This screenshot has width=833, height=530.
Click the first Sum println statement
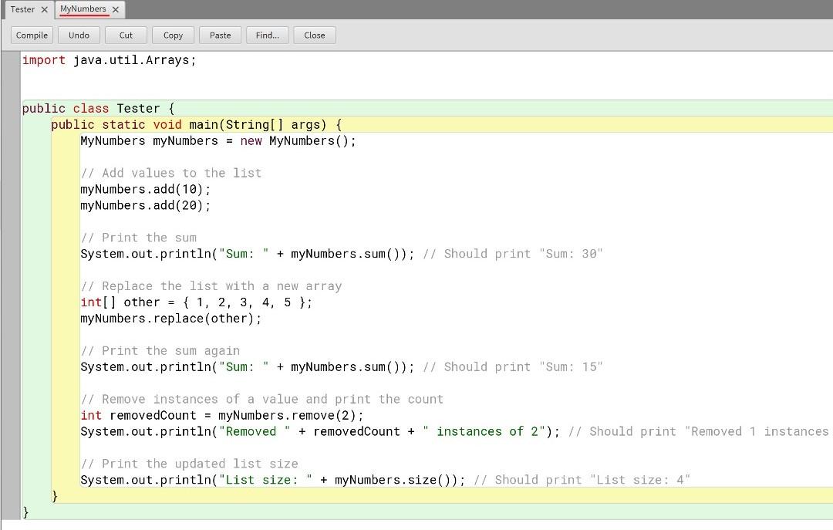tap(231, 253)
